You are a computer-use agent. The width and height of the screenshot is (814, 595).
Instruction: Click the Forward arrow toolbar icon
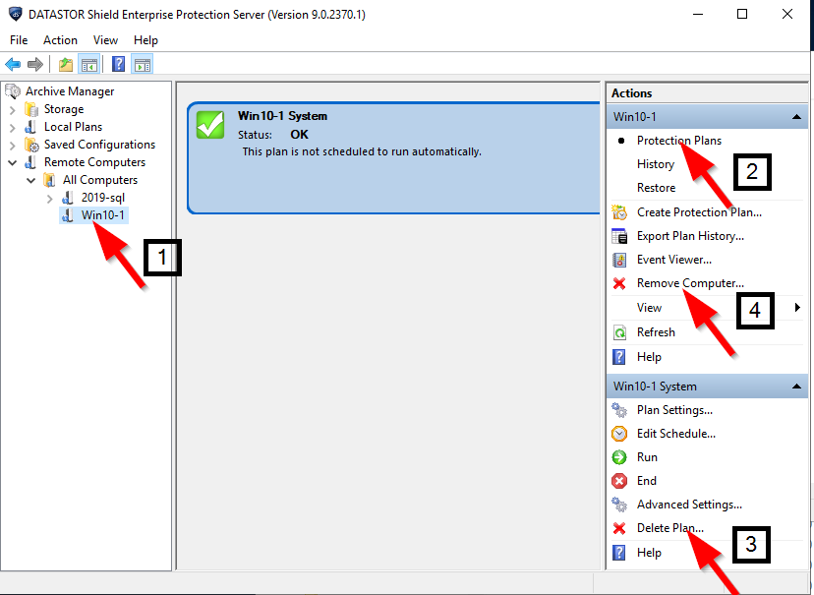[x=35, y=64]
